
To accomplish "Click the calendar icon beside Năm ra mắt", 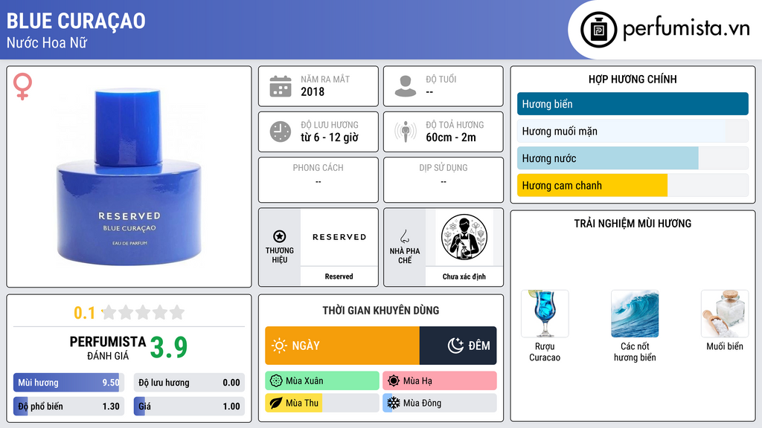I will pyautogui.click(x=281, y=86).
